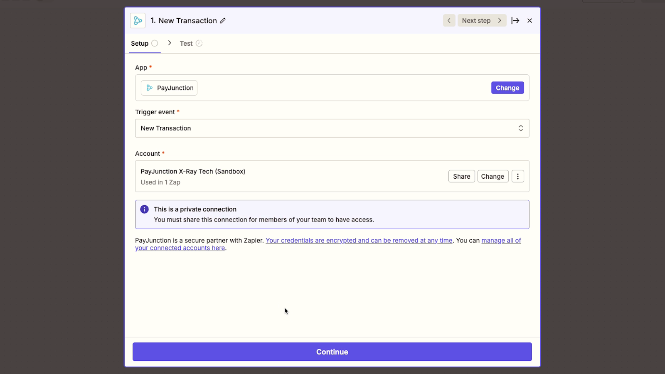Click the Next step button
The width and height of the screenshot is (665, 374).
(482, 20)
